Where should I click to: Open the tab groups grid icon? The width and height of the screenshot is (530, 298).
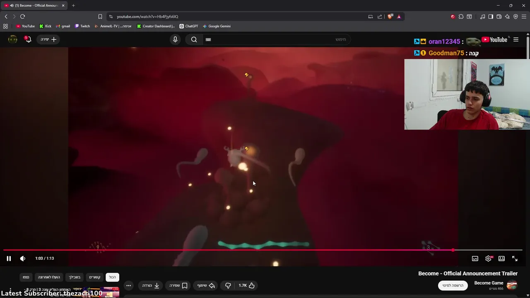(x=5, y=26)
